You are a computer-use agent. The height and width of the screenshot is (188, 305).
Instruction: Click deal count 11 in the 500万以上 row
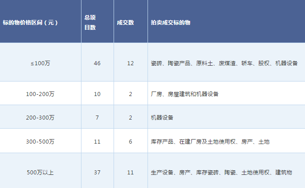[130, 173]
